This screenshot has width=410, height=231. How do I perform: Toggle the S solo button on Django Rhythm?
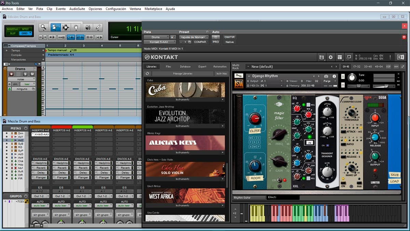(343, 76)
